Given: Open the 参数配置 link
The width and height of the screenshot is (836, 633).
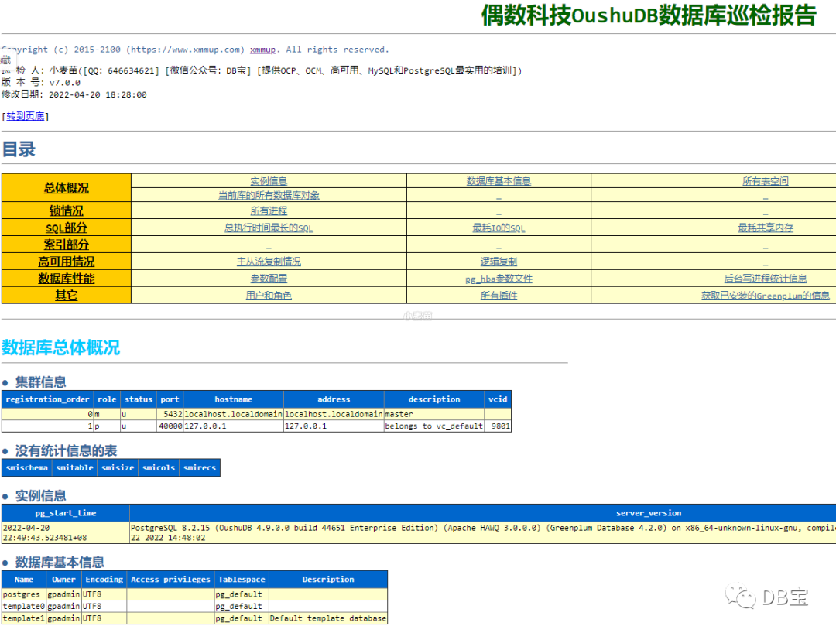Looking at the screenshot, I should pos(269,279).
